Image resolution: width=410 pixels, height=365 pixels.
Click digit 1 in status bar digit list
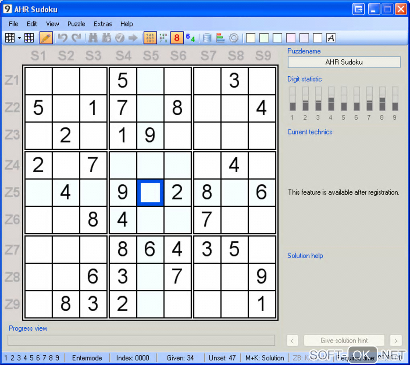tap(6, 358)
